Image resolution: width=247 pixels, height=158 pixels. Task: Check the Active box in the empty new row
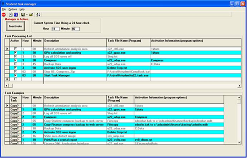click(x=15, y=79)
